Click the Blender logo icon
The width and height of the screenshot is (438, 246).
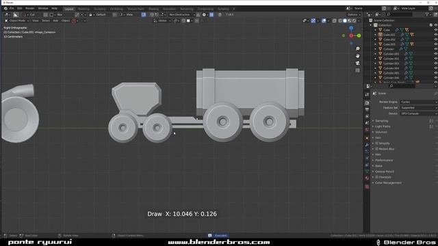coord(5,9)
